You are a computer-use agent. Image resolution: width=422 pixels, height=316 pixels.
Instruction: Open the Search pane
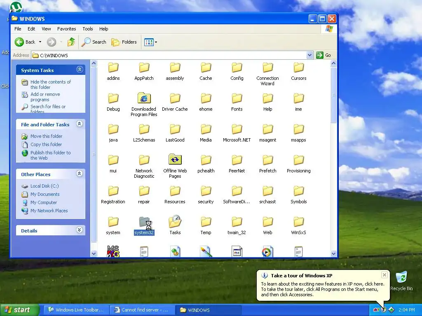94,42
